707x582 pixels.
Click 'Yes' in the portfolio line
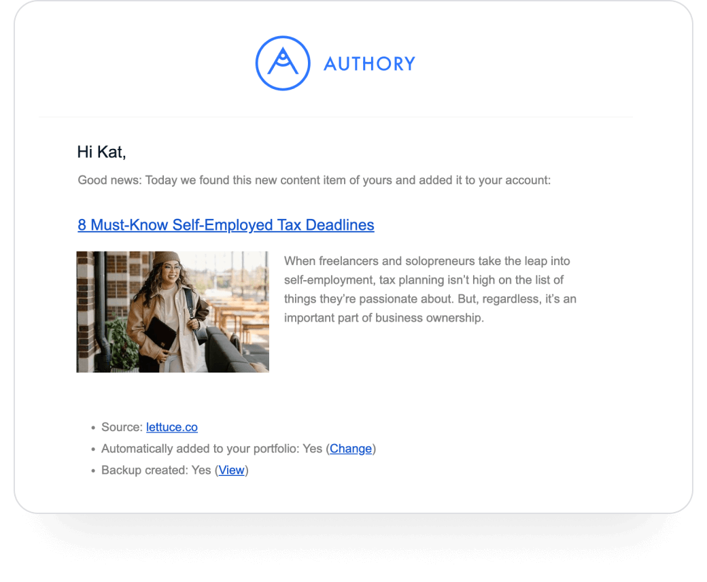click(313, 449)
